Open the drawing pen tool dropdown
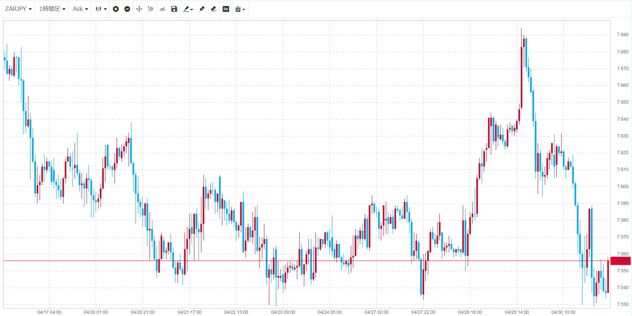Image resolution: width=632 pixels, height=316 pixels. coord(188,9)
